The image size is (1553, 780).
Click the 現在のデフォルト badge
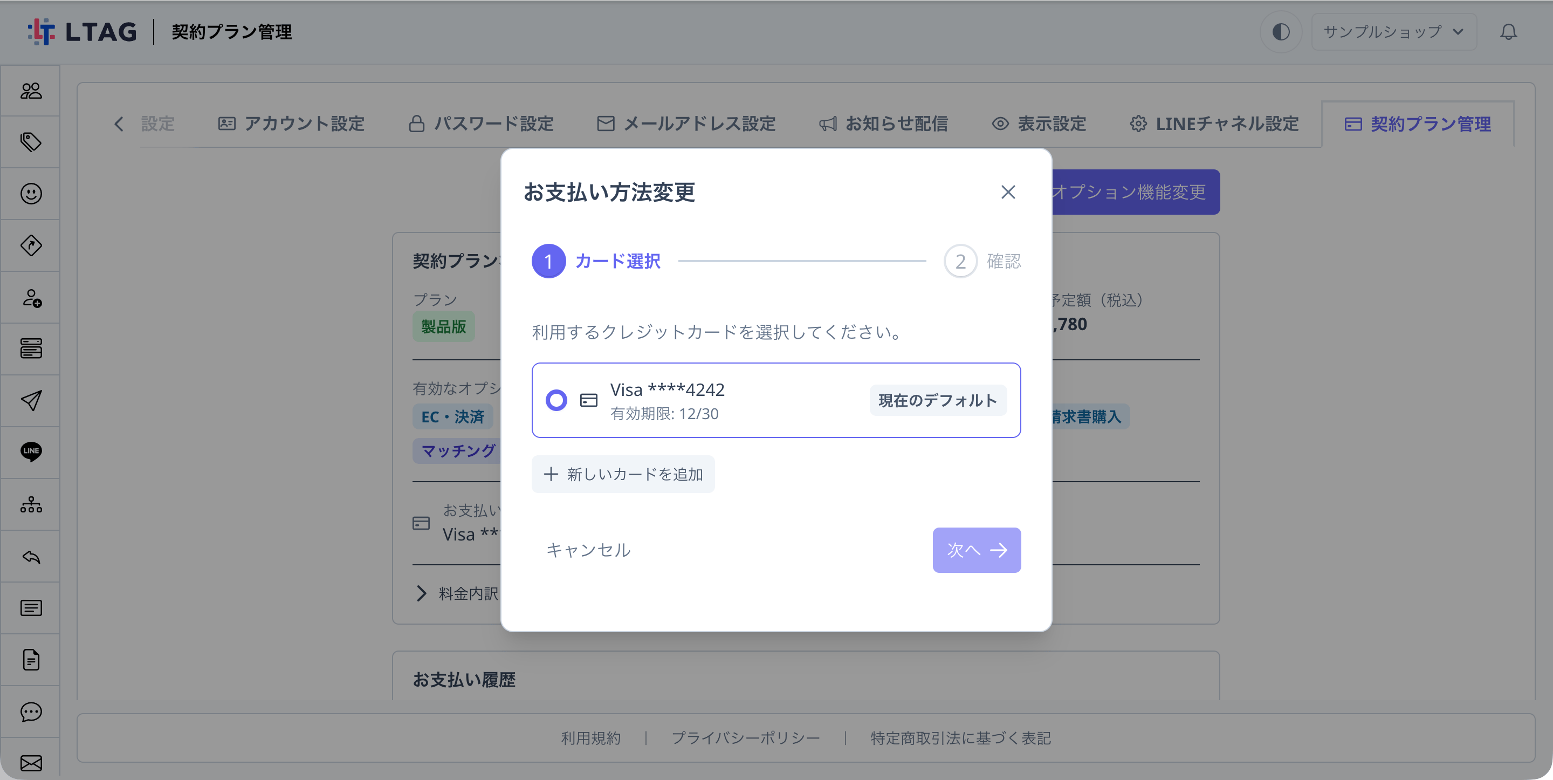[938, 400]
